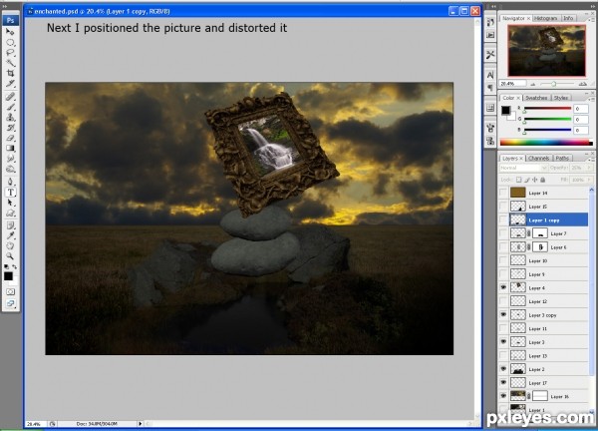Hide Layer 16 visibility eye
Screen dimensions: 598x431
(x=503, y=396)
